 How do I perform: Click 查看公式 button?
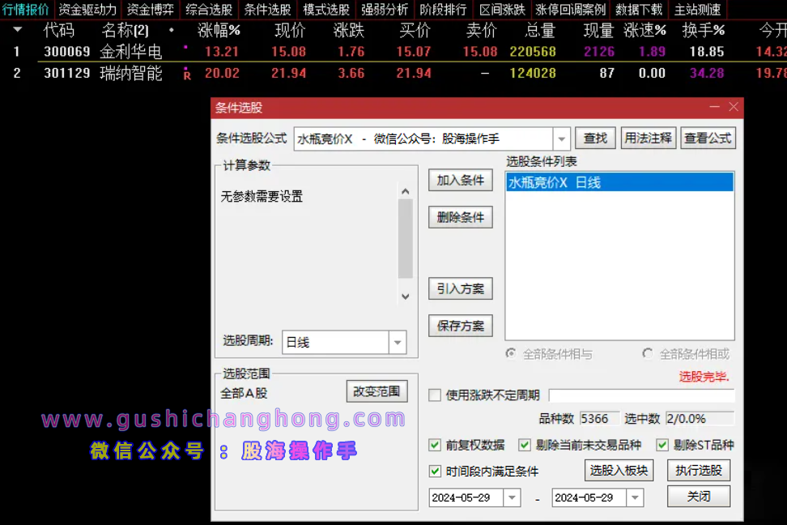(708, 139)
